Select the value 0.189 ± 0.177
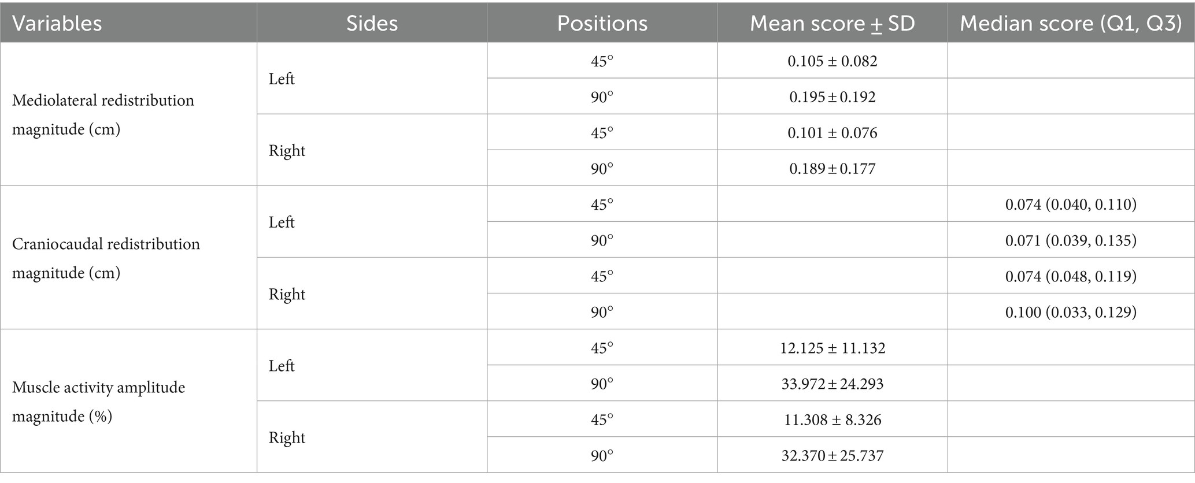1195x483 pixels. (833, 168)
